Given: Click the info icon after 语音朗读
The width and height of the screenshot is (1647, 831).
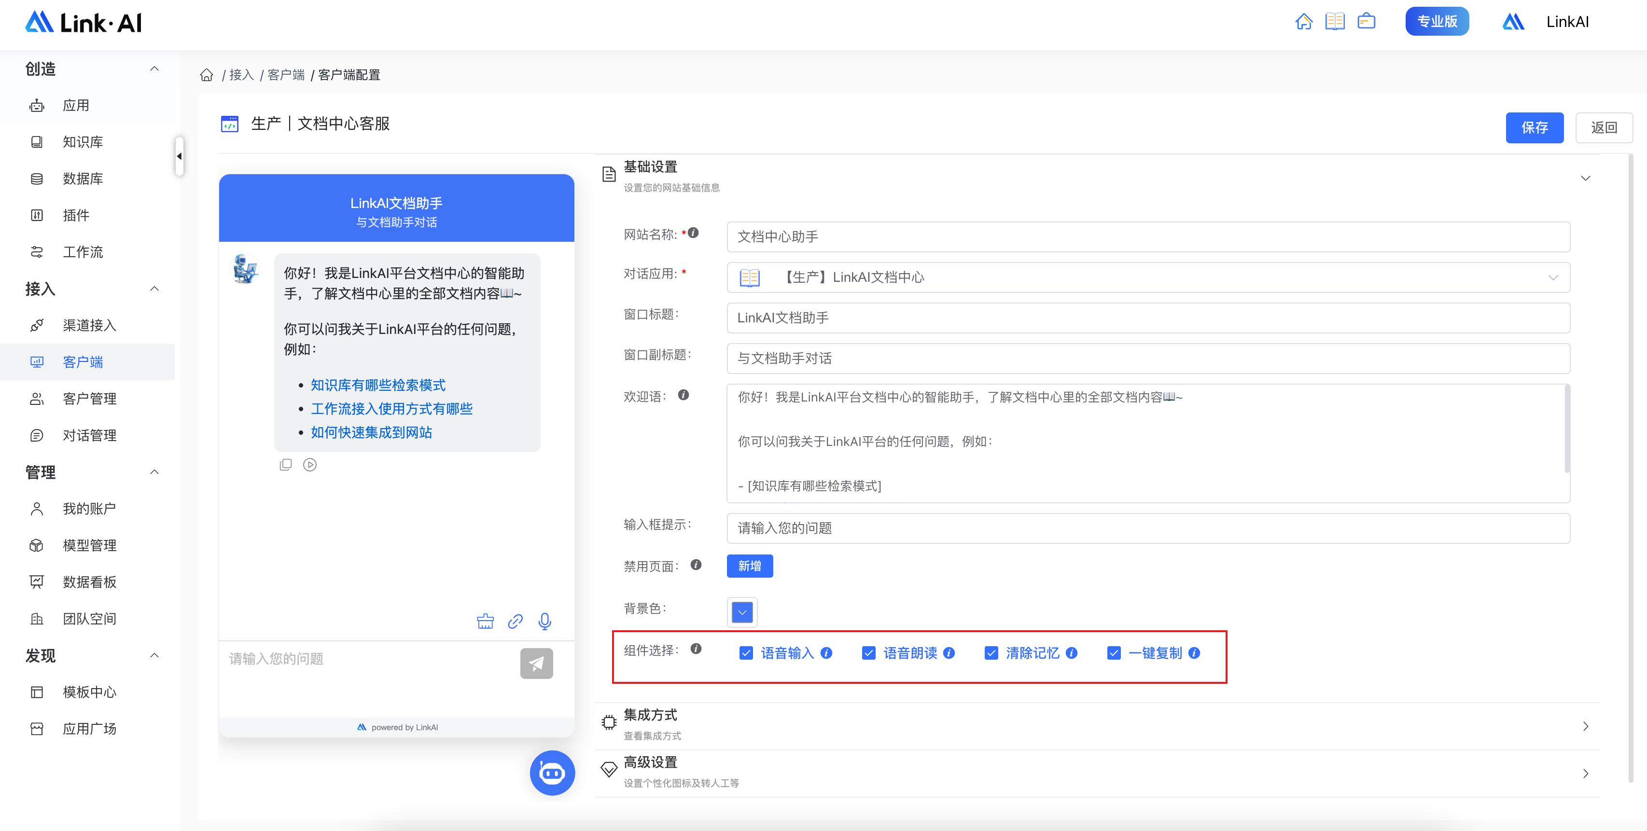Looking at the screenshot, I should click(x=949, y=653).
